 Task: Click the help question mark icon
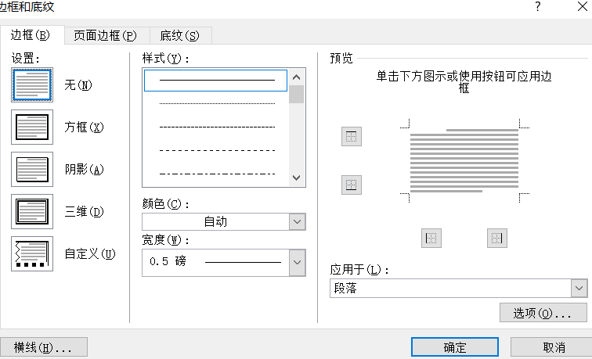[538, 6]
